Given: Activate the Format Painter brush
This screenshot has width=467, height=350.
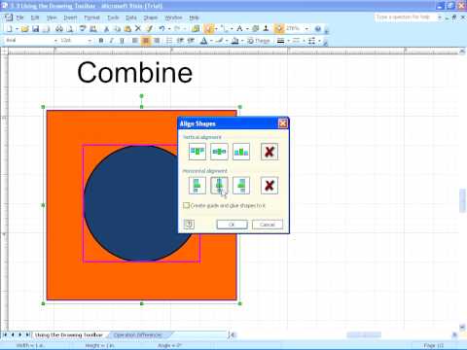Looking at the screenshot, I should (x=149, y=28).
